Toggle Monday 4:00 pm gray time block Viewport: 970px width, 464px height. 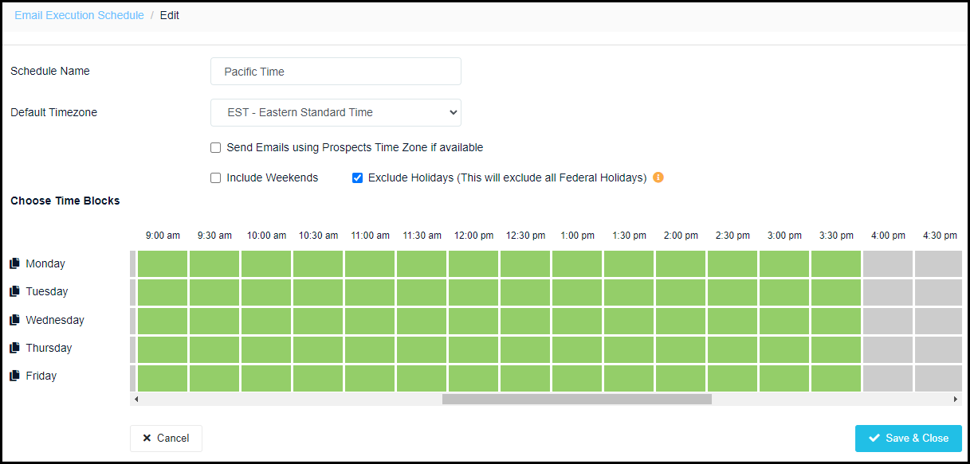[x=888, y=263]
